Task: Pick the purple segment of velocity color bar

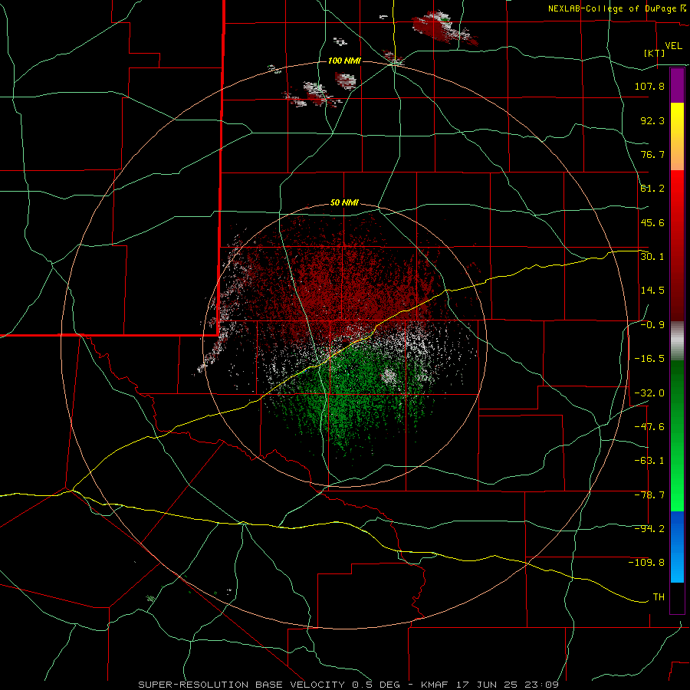Action: (x=677, y=85)
